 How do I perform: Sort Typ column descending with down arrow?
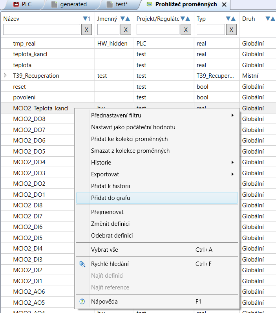(228, 19)
